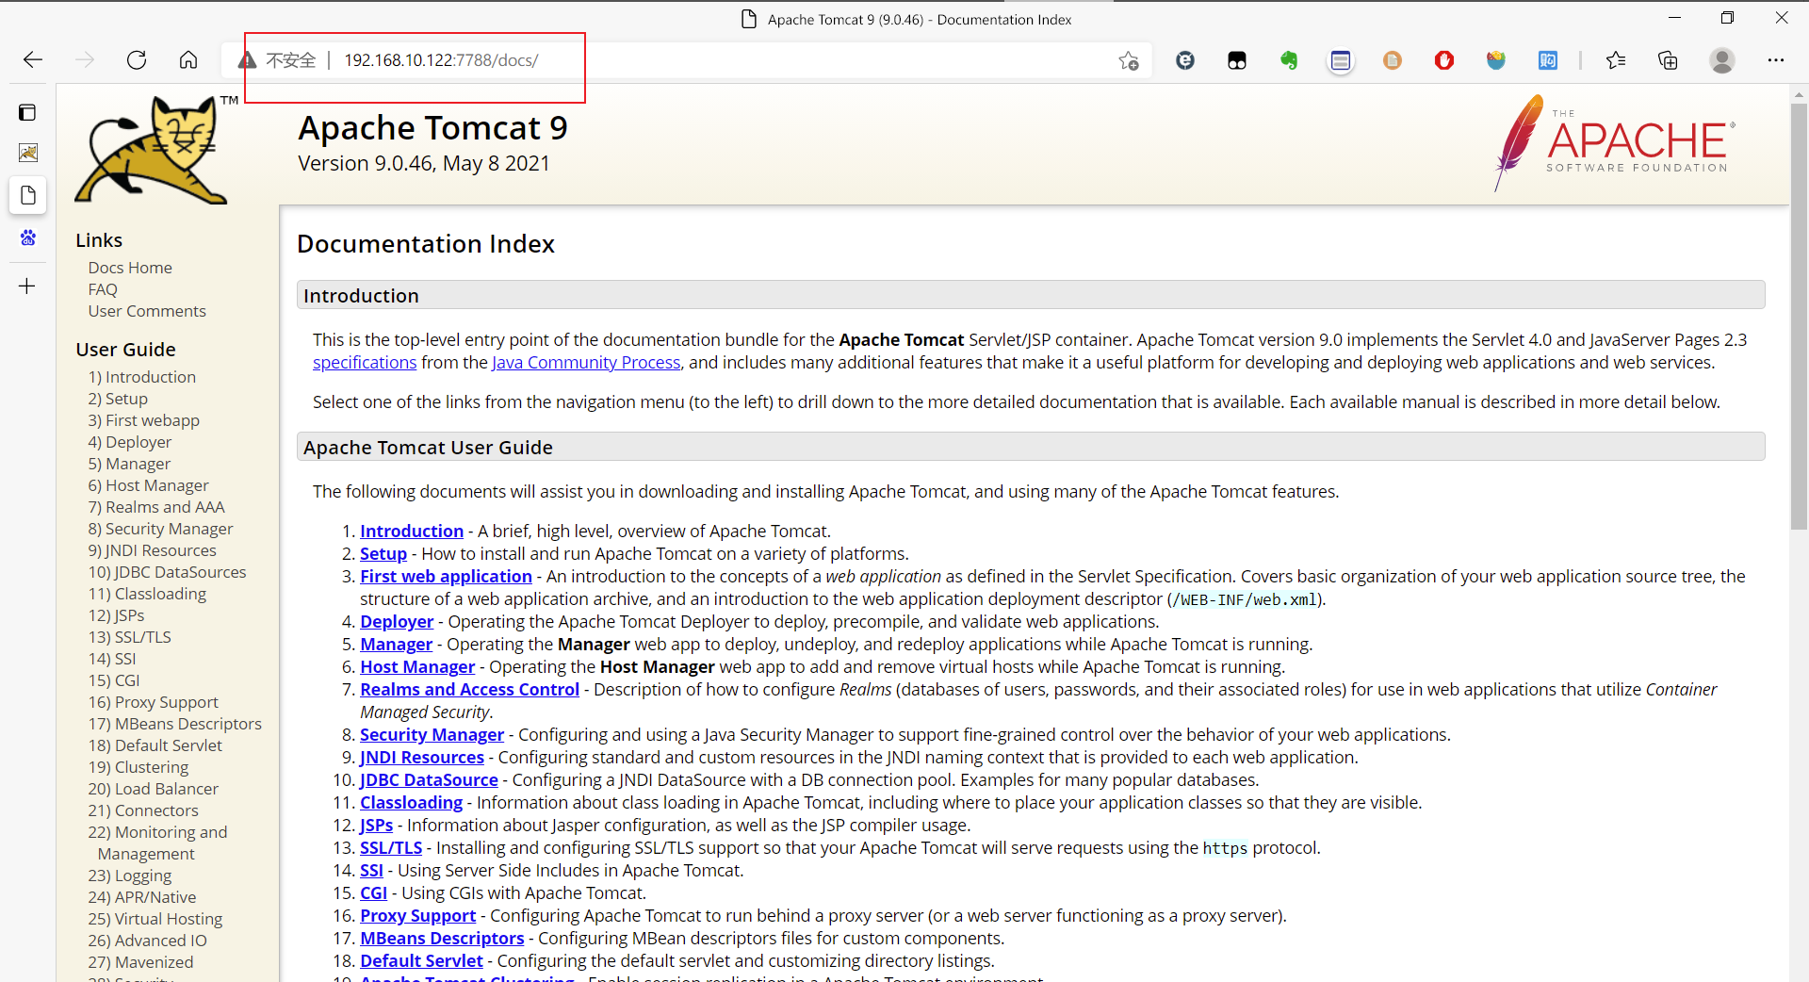Open sidebar item 13) SSL/TLS
Viewport: 1809px width, 982px height.
tap(130, 637)
